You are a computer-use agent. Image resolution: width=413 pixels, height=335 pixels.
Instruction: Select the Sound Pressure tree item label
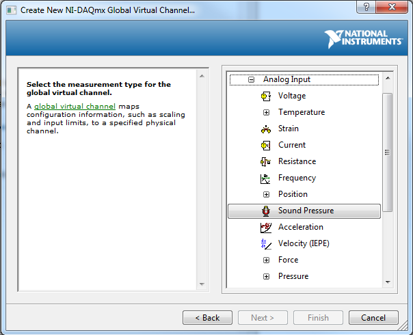306,211
